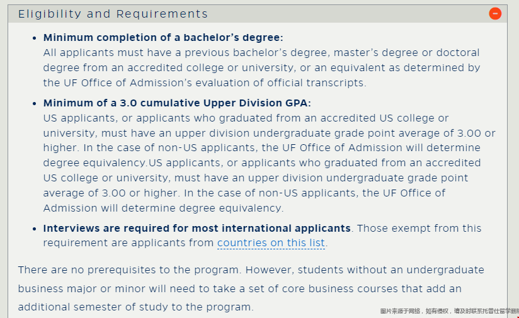Click the text Those exempt from this
This screenshot has width=519, height=318.
pos(419,229)
